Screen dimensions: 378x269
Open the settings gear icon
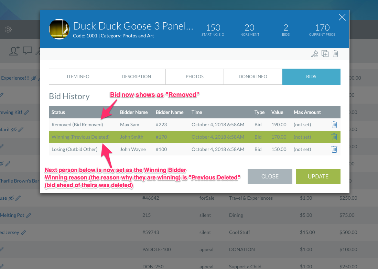(8, 30)
